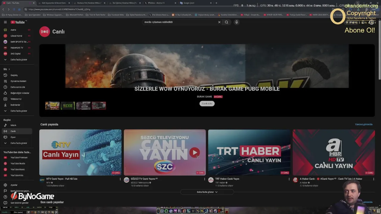
Task: Go back in browser
Action: click(x=4, y=9)
